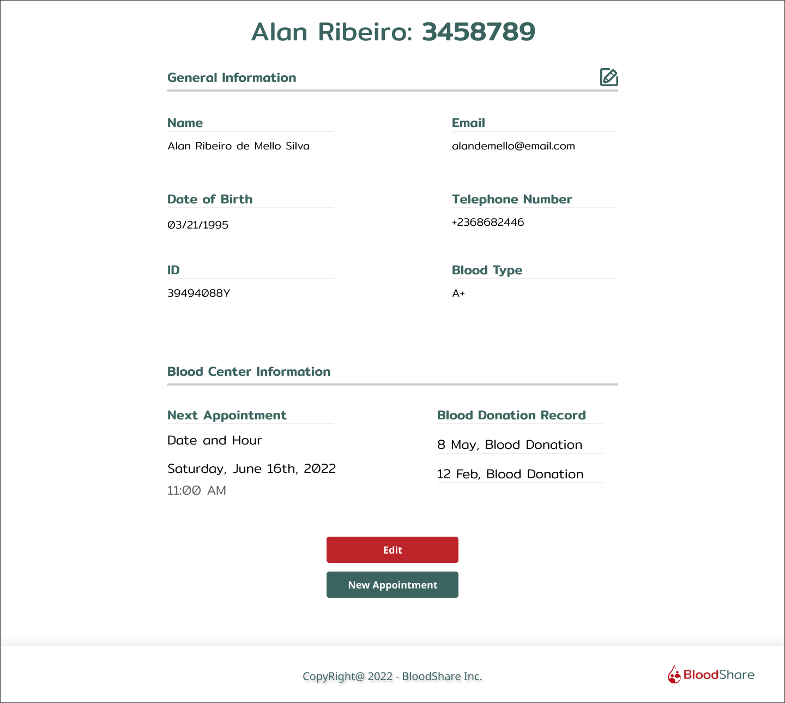Click the Email field label
Image resolution: width=785 pixels, height=703 pixels.
pyautogui.click(x=468, y=123)
